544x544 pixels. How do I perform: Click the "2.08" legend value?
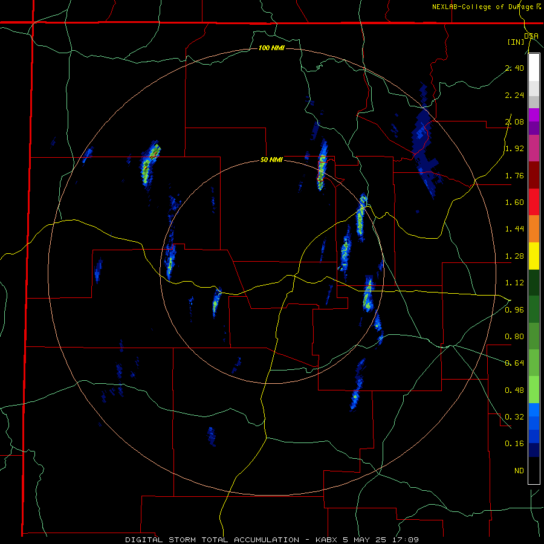point(514,121)
